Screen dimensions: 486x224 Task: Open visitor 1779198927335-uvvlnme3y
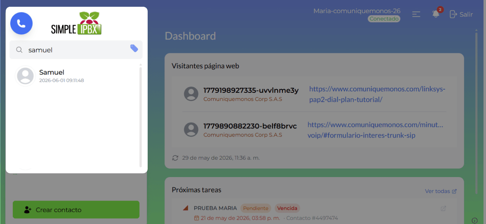coord(251,90)
